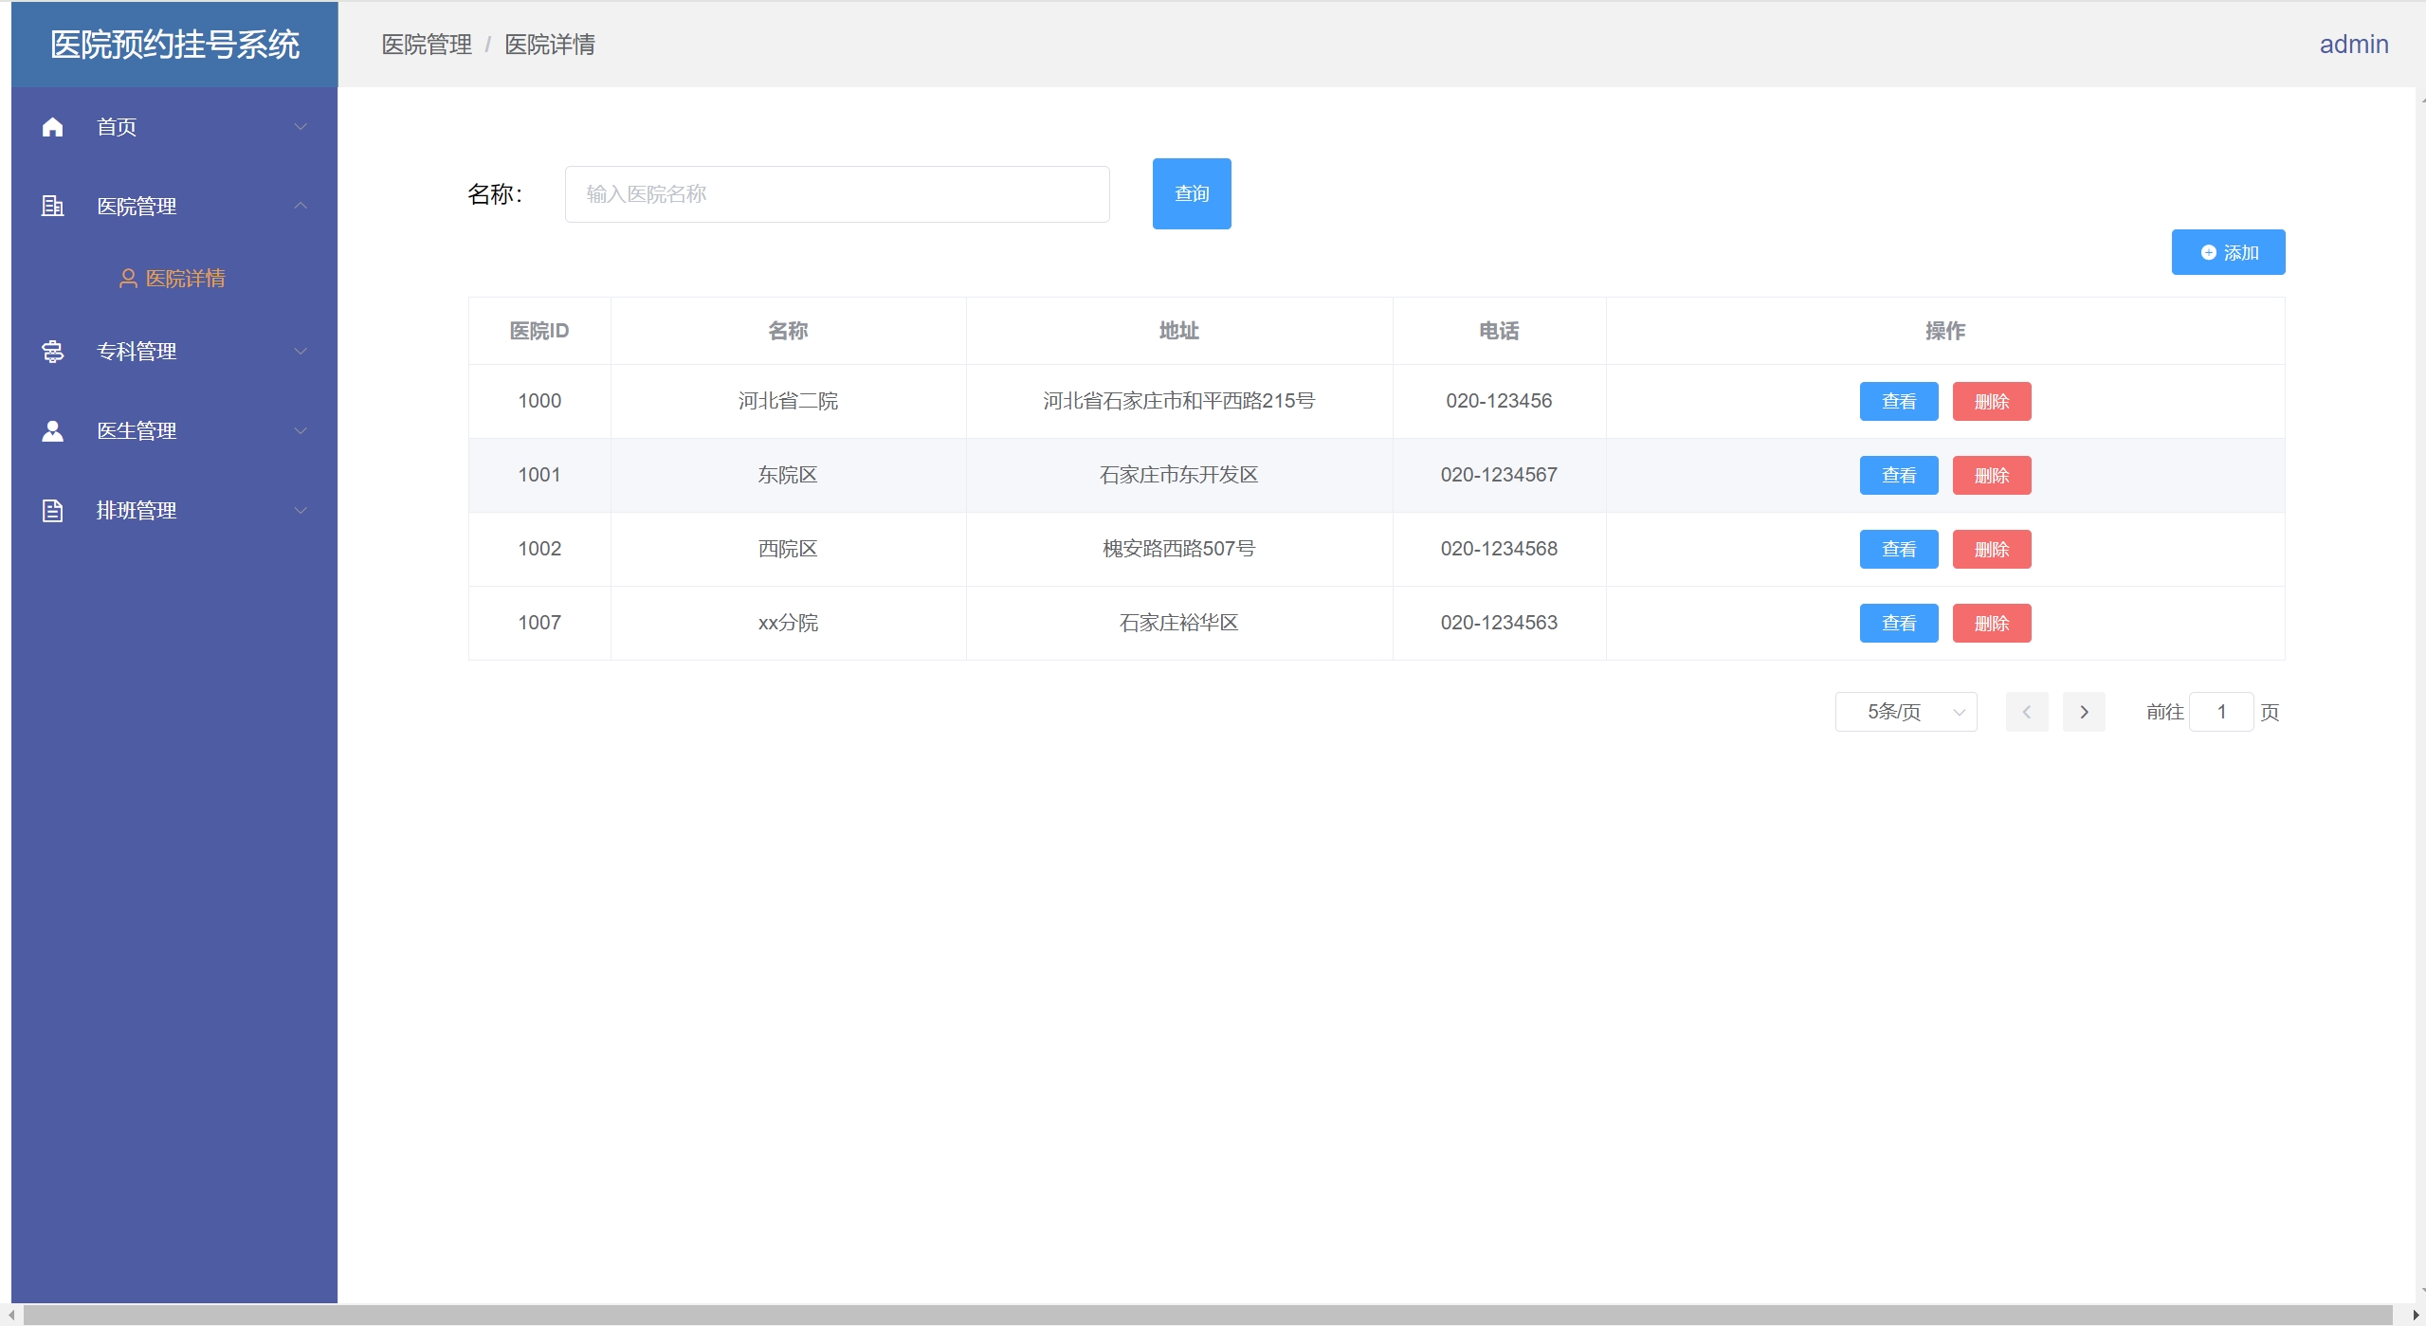2426x1326 pixels.
Task: Focus the hospital name search field
Action: tap(836, 194)
